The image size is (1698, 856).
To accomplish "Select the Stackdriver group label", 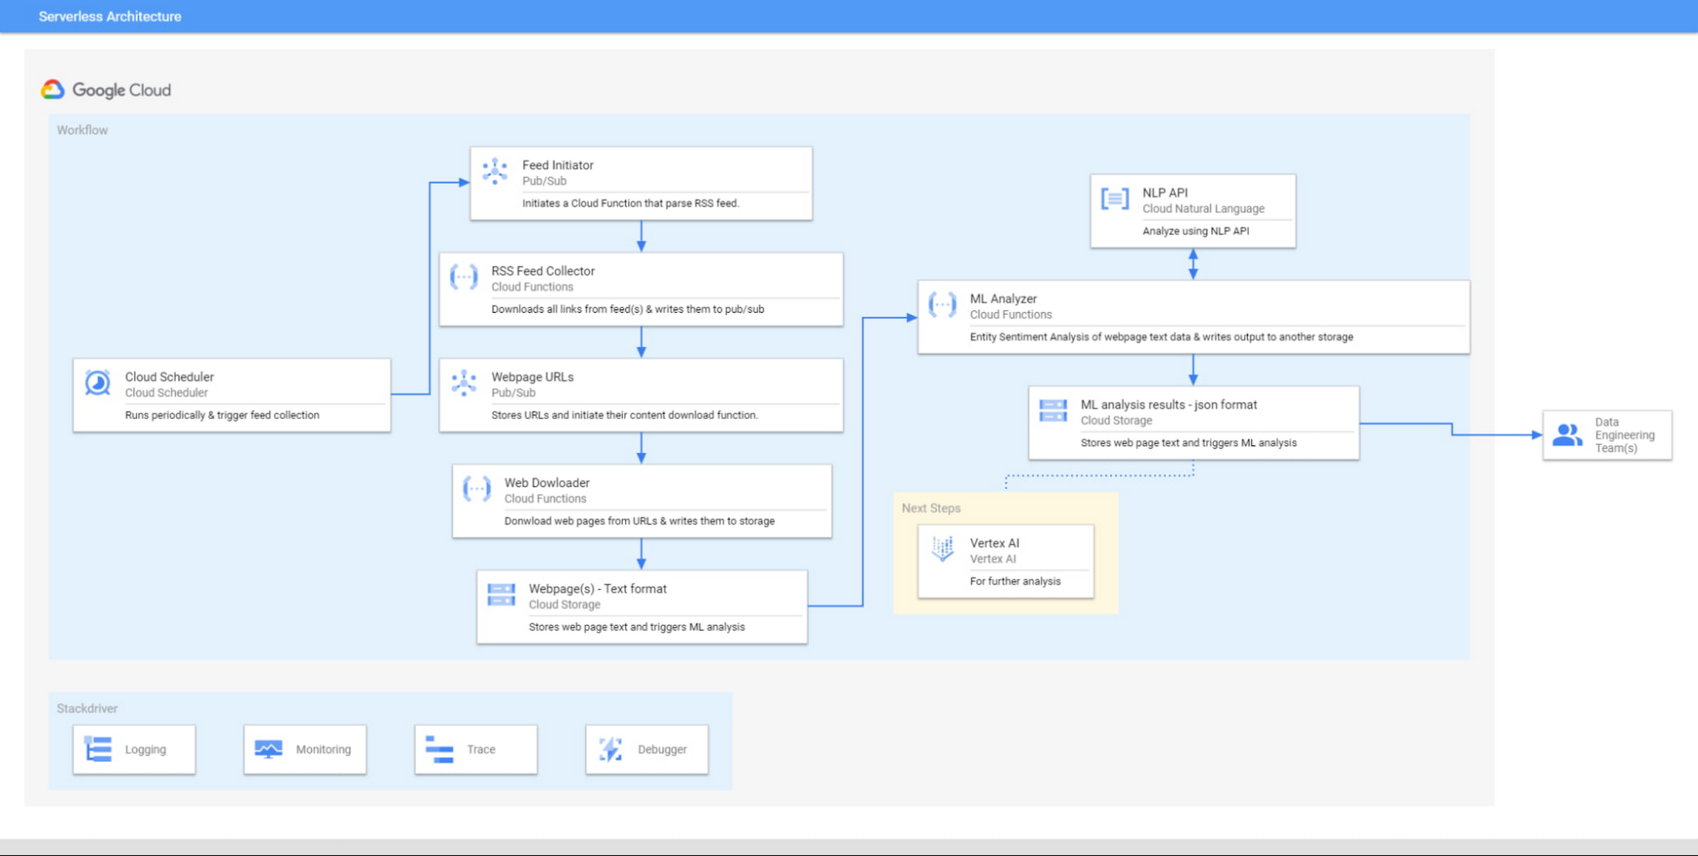I will [x=86, y=708].
